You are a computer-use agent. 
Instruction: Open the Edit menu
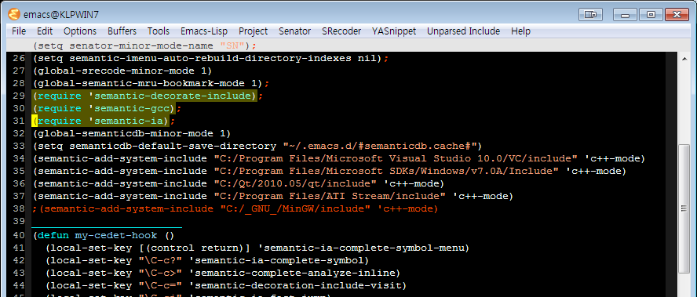coord(45,31)
